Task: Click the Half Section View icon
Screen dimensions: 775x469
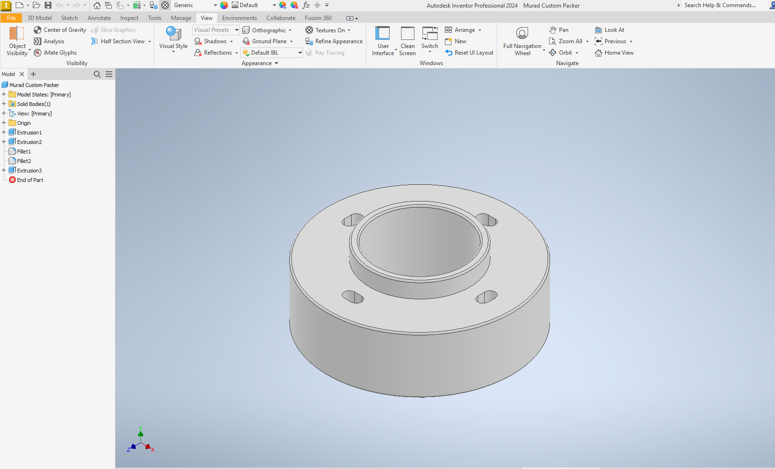Action: coord(95,41)
